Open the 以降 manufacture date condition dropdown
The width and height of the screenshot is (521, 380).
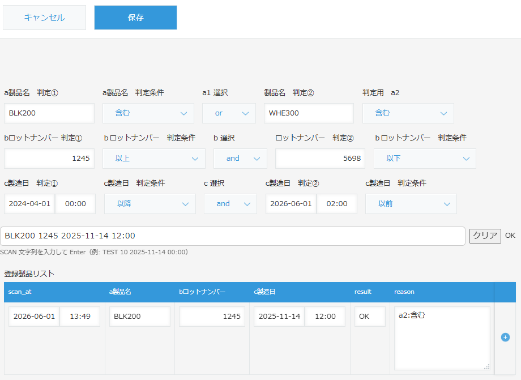click(x=150, y=204)
